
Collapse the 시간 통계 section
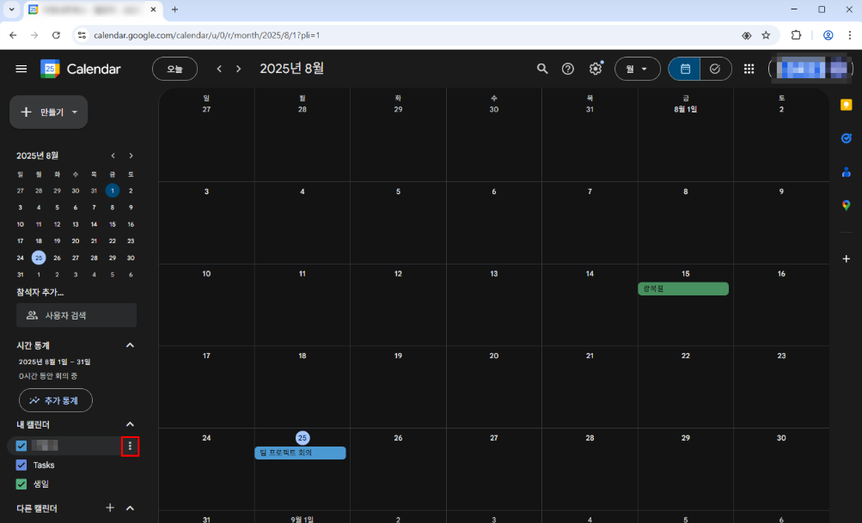(x=131, y=345)
